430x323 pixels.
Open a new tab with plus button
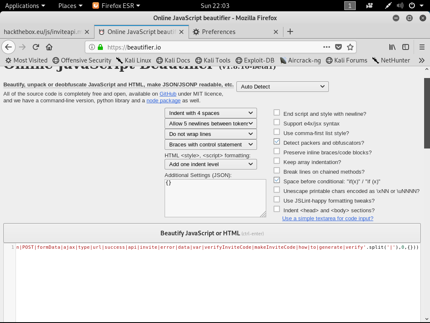click(290, 31)
